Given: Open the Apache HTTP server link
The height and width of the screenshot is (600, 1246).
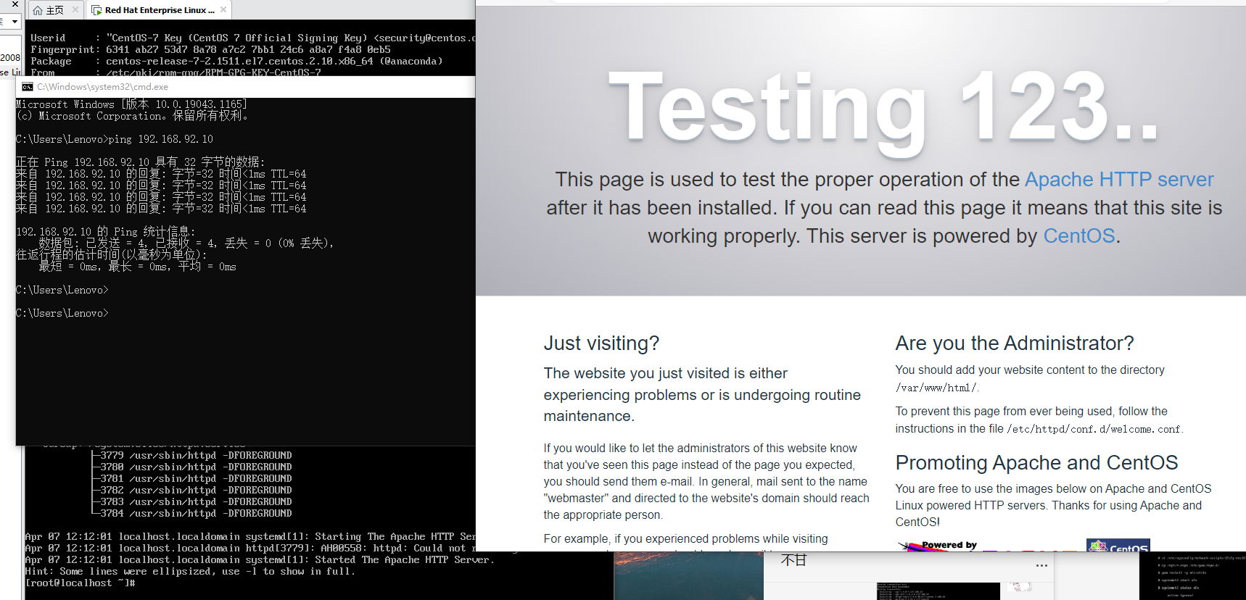Looking at the screenshot, I should tap(1118, 180).
